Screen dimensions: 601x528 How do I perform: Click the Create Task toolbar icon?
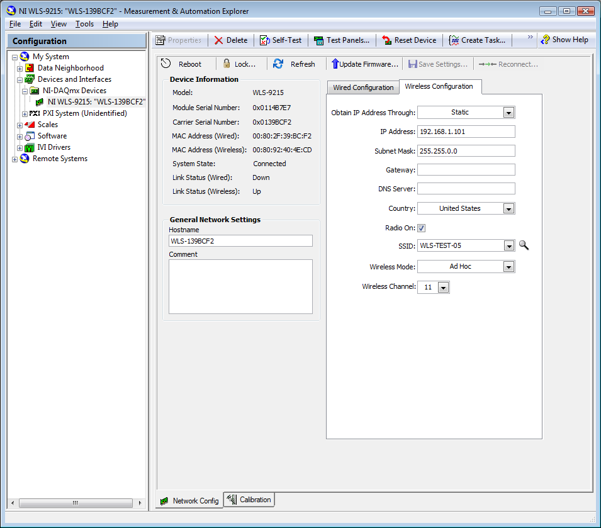(x=454, y=40)
